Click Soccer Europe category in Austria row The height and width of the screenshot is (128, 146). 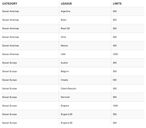point(9,63)
